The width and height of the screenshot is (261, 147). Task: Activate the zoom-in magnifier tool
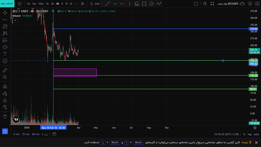5,77
